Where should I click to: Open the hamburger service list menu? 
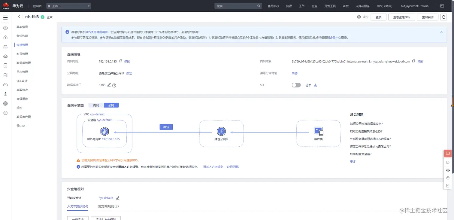point(5,18)
